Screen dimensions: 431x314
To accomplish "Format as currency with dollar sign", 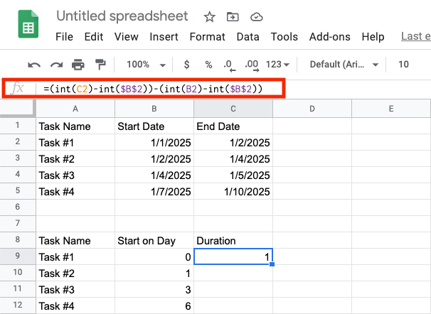I will pos(185,65).
